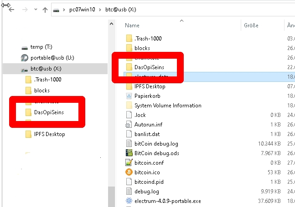Select bitcoind.pid file
The image size is (295, 207).
(149, 182)
